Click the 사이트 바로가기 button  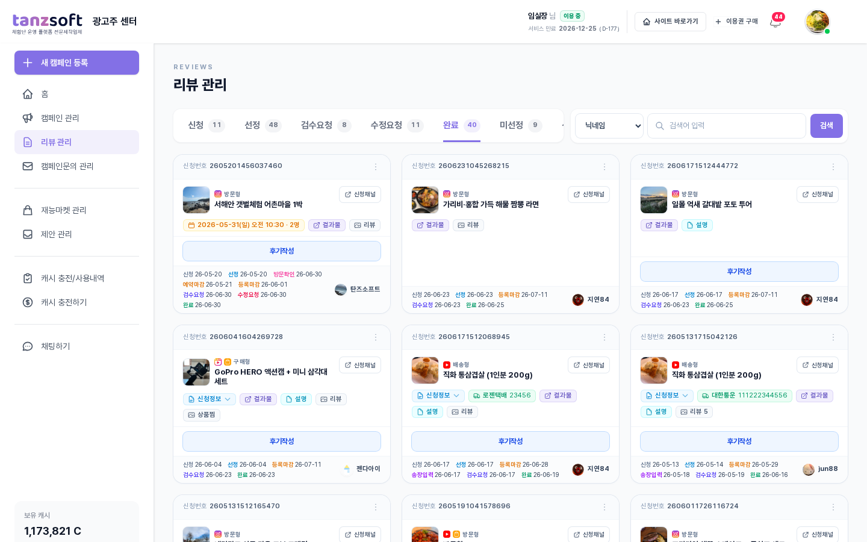pos(670,22)
